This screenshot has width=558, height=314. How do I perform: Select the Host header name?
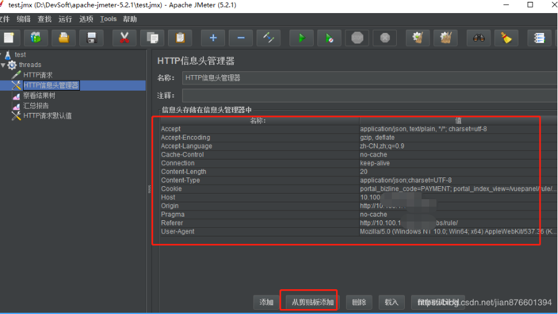[x=168, y=197]
